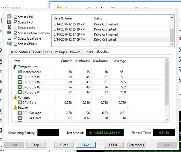Screen dimensions: 181x152
Task: Select log row 12:25:39 PM Drive C: Finished
Action: coord(111,24)
